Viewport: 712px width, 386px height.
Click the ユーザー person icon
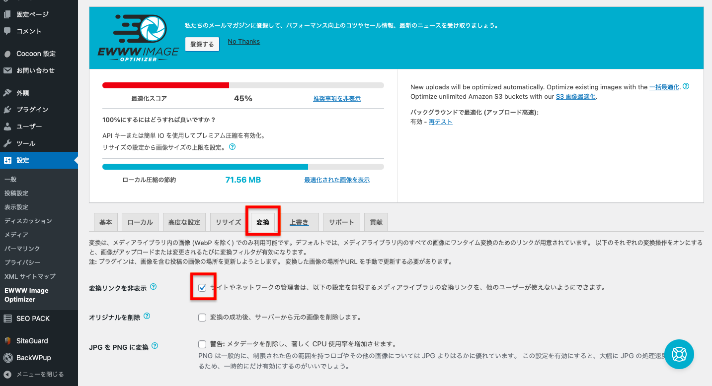tap(7, 127)
